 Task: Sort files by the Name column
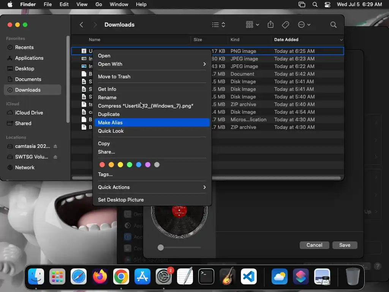tap(95, 40)
